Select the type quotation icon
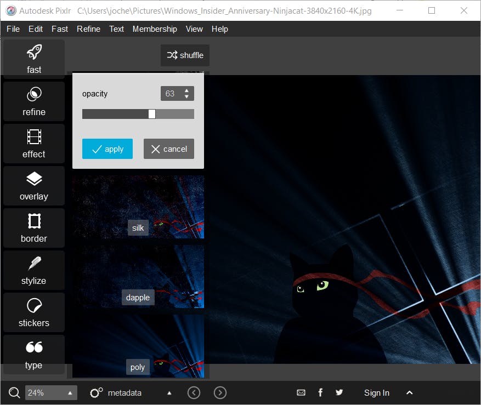Image resolution: width=481 pixels, height=405 pixels. click(x=34, y=347)
